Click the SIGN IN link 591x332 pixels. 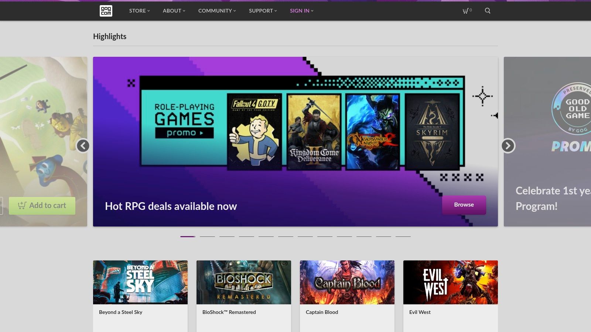point(299,11)
